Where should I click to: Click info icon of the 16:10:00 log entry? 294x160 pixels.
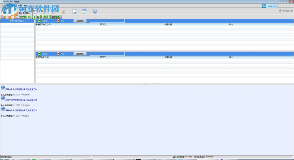click(3, 87)
